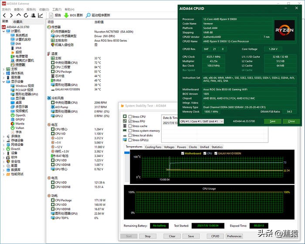
Task: Click the Preferences button
Action: pyautogui.click(x=234, y=236)
